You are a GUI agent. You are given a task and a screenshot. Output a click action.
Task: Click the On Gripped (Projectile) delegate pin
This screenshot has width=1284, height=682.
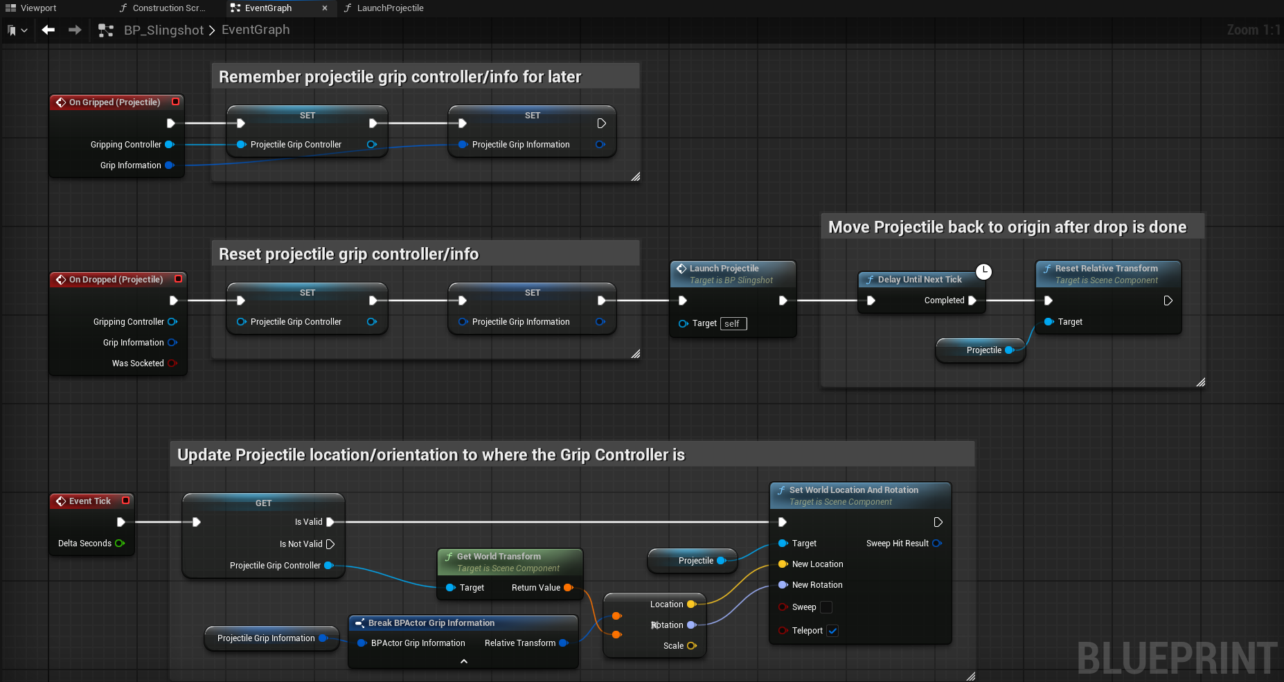point(175,102)
